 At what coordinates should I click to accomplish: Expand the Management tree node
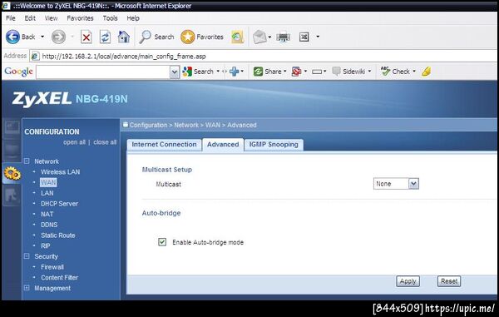click(x=27, y=288)
